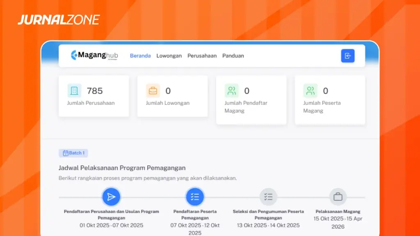Click the briefcase icon on Jumlah Lowongan card

click(x=153, y=91)
